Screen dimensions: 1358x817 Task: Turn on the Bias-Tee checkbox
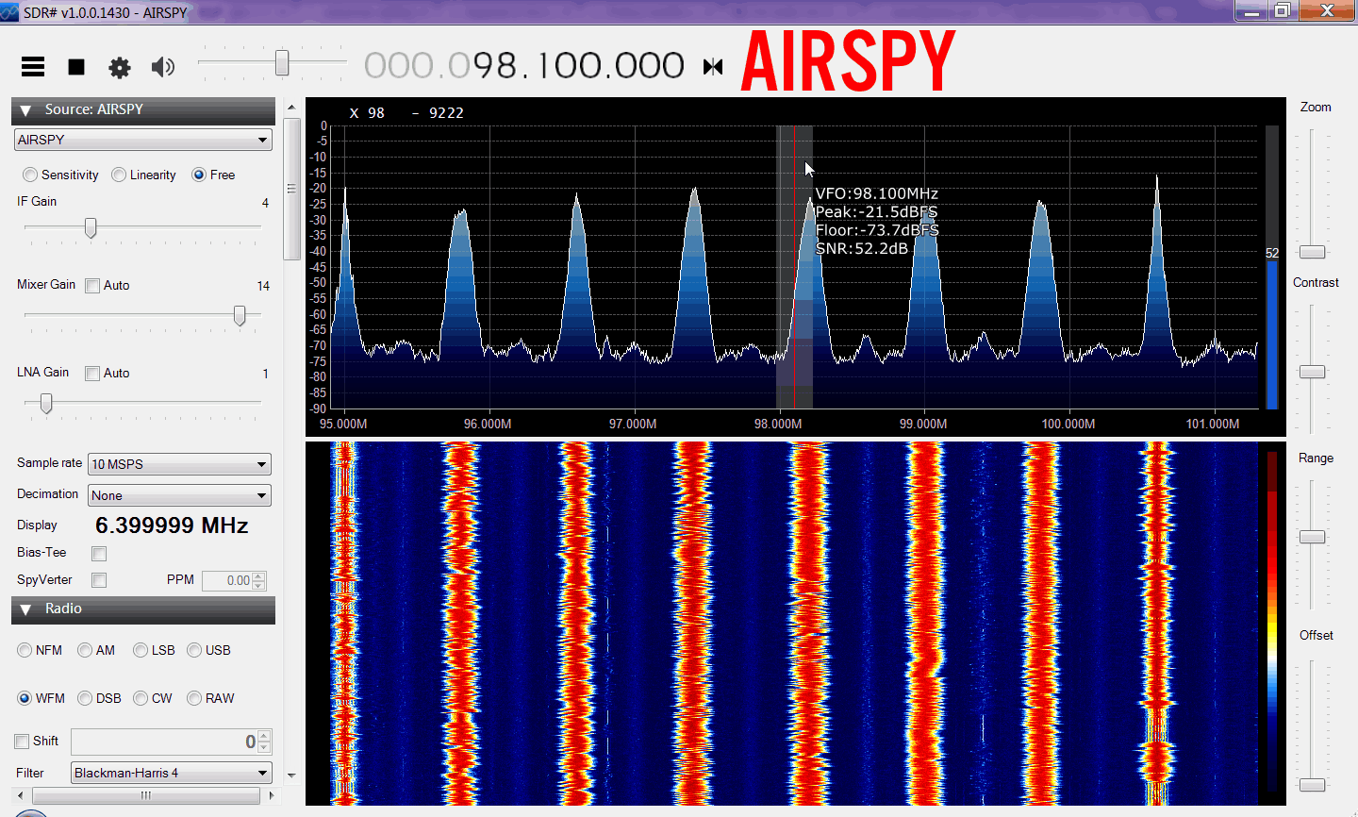point(99,554)
